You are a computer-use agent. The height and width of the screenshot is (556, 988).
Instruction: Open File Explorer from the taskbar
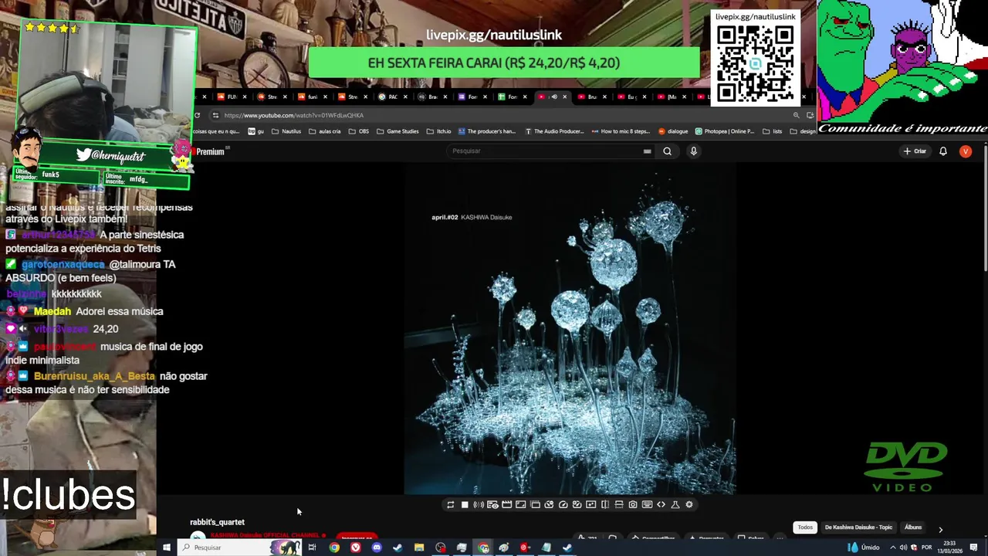click(419, 548)
